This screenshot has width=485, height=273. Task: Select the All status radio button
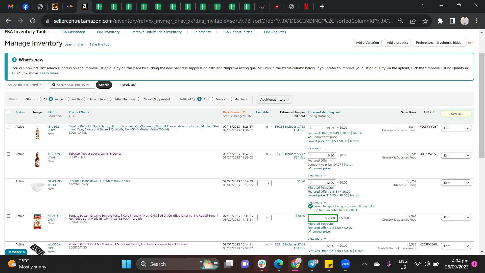(x=39, y=99)
